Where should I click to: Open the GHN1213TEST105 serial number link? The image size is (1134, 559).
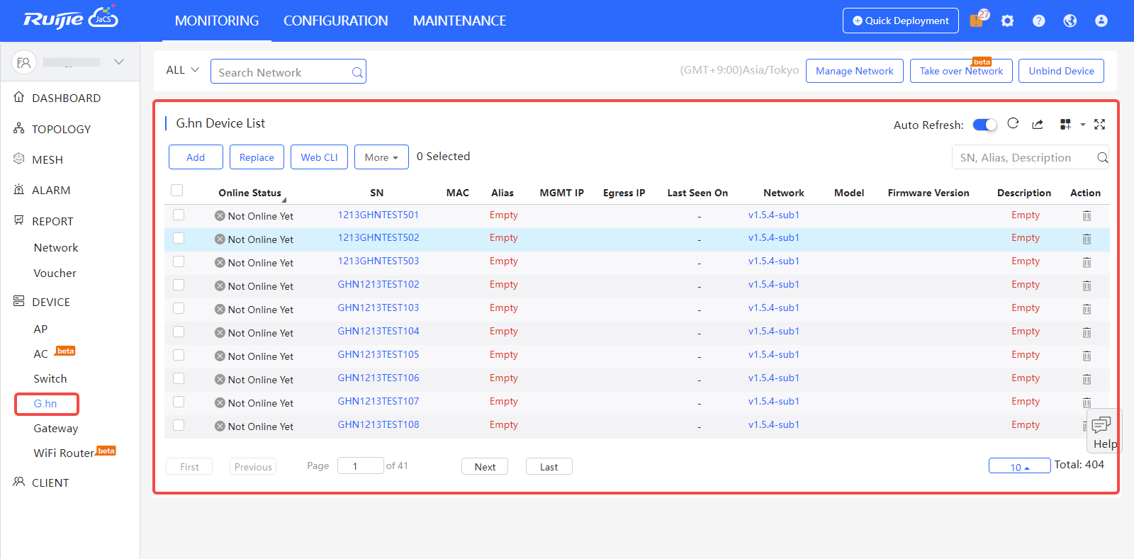click(x=378, y=354)
